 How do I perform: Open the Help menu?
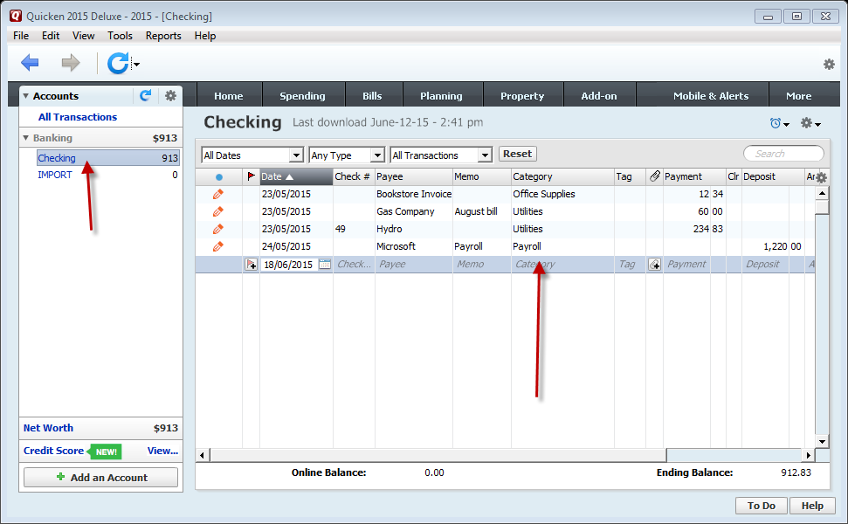point(205,36)
